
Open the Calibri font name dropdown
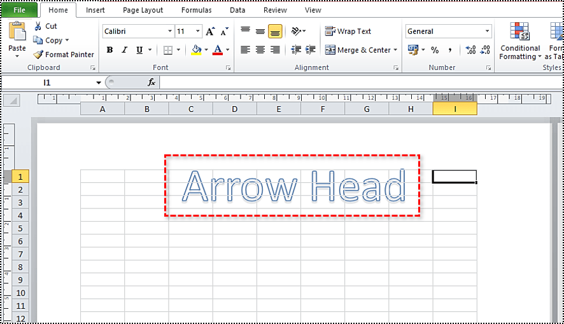tap(170, 31)
